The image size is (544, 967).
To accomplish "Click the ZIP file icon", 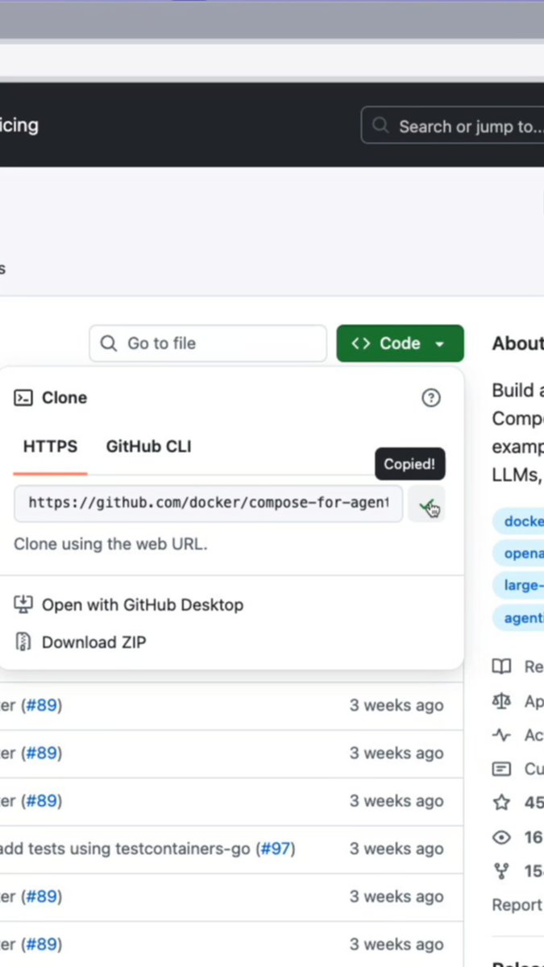I will 23,642.
